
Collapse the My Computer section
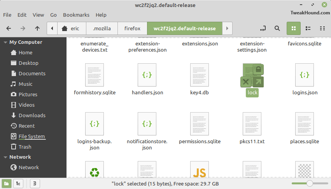coord(5,42)
